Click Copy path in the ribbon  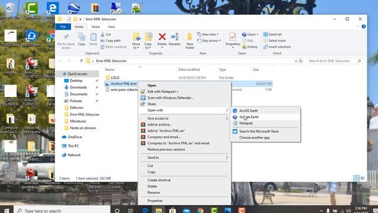[110, 41]
